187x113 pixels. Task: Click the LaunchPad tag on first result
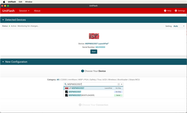pyautogui.click(x=108, y=88)
